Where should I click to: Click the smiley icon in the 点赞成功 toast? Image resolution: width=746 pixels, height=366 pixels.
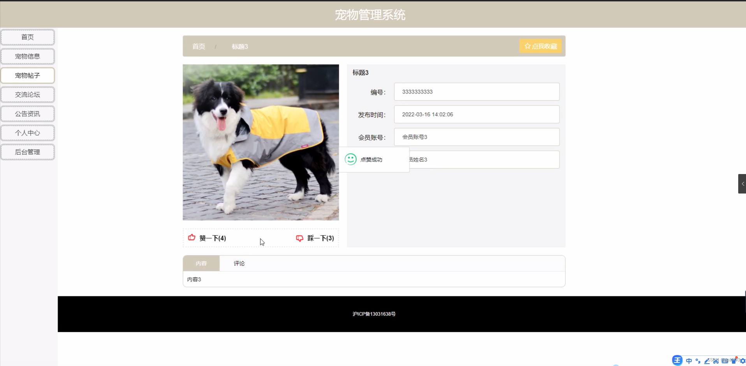(x=351, y=159)
